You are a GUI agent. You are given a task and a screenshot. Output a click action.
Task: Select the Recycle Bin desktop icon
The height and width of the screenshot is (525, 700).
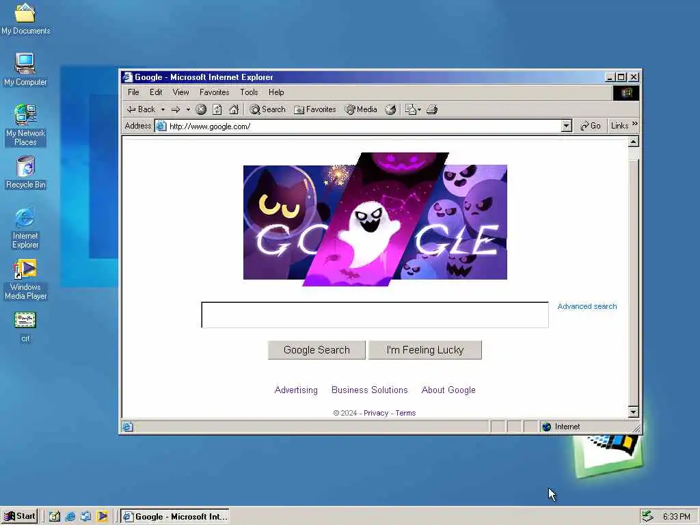[x=25, y=172]
